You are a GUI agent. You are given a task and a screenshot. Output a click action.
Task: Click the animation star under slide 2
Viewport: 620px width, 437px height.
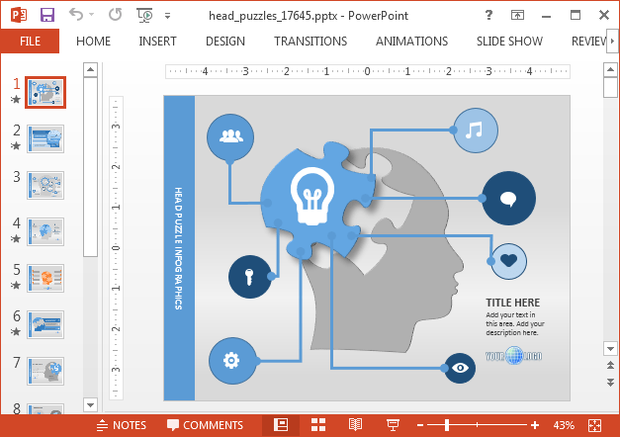16,146
